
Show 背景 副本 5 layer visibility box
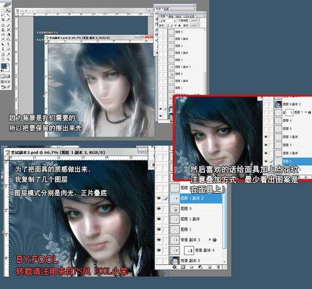(159, 260)
